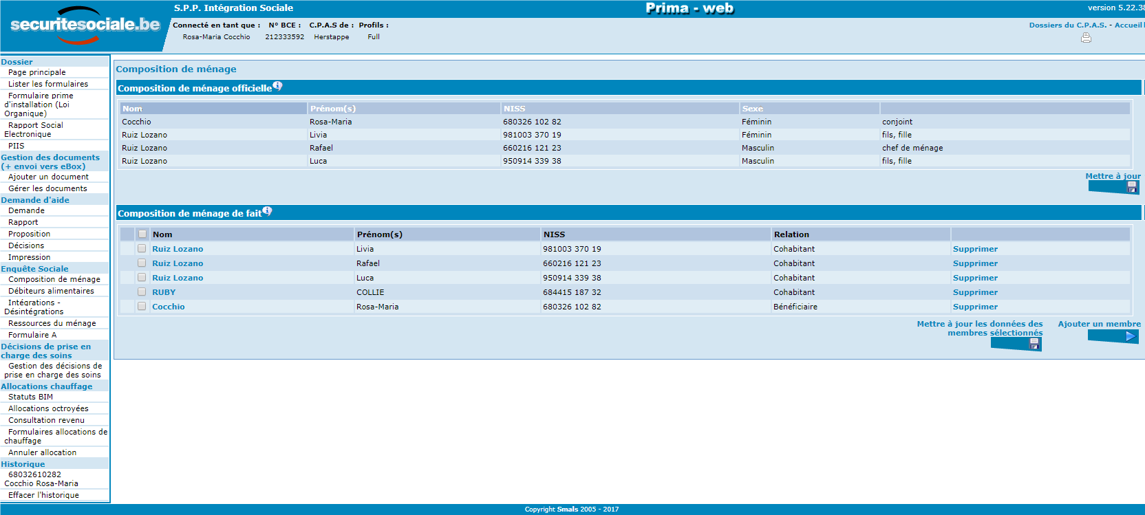Open info icon for official household composition

click(277, 86)
